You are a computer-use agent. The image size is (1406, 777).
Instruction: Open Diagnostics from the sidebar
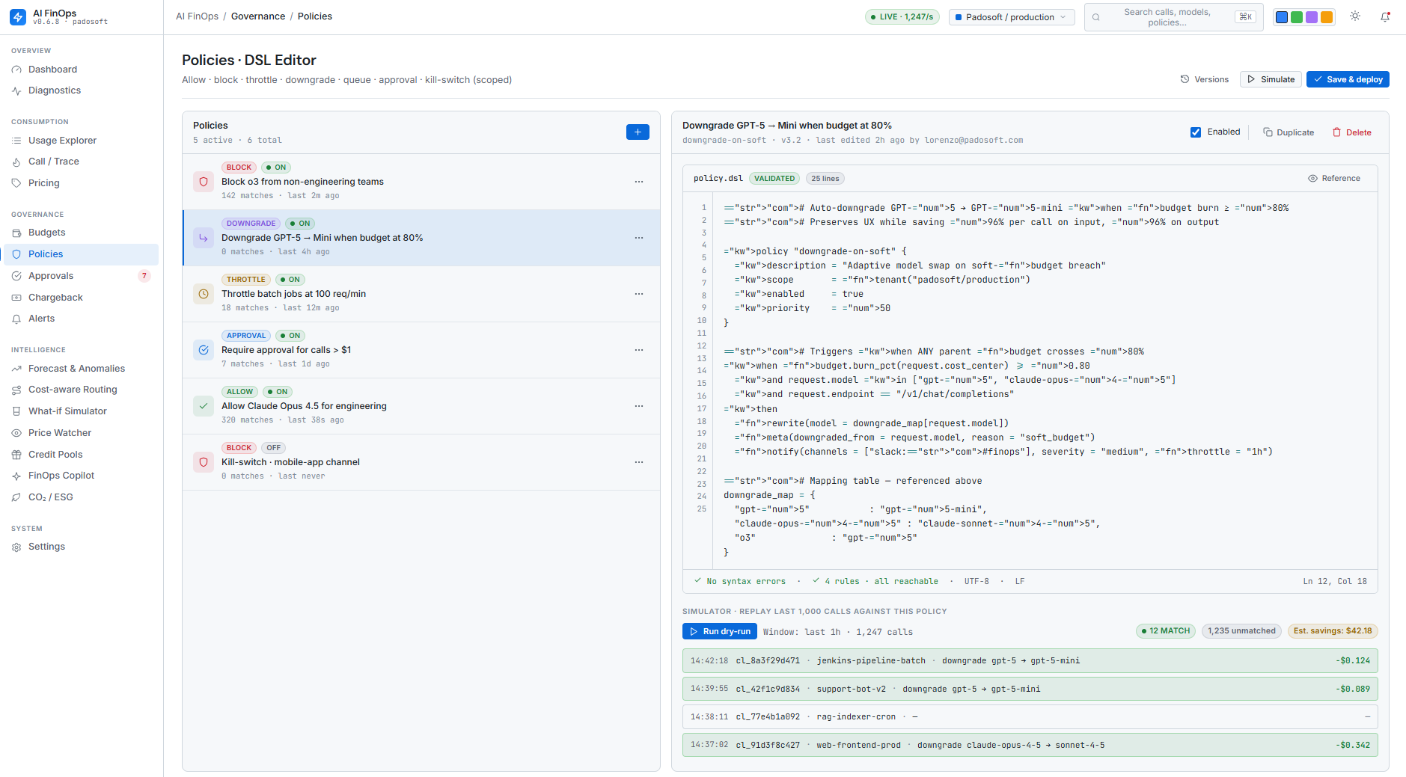pyautogui.click(x=81, y=90)
